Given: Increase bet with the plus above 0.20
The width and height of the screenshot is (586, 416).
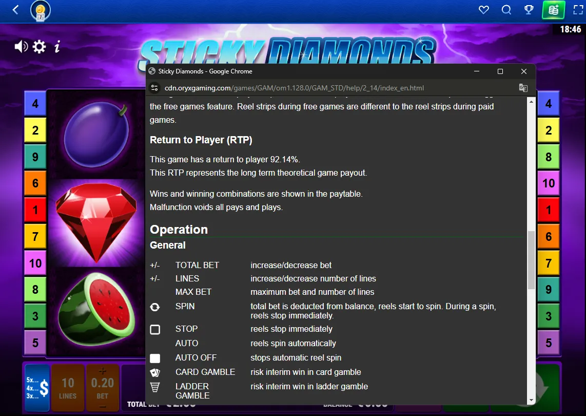Looking at the screenshot, I should pos(103,371).
